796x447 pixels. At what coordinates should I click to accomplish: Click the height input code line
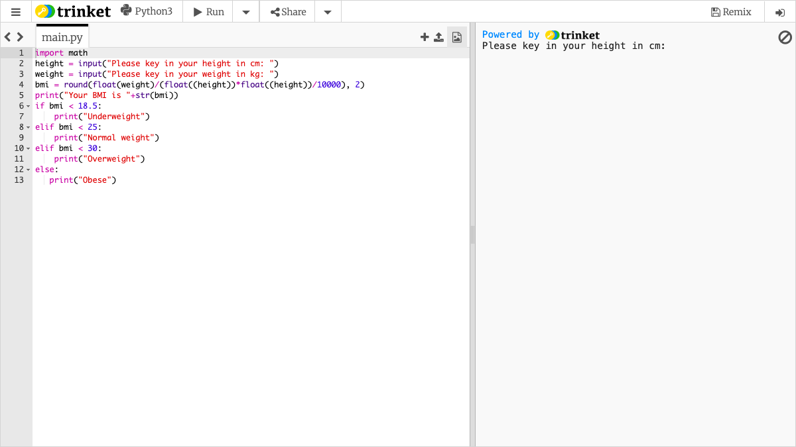[x=157, y=64]
